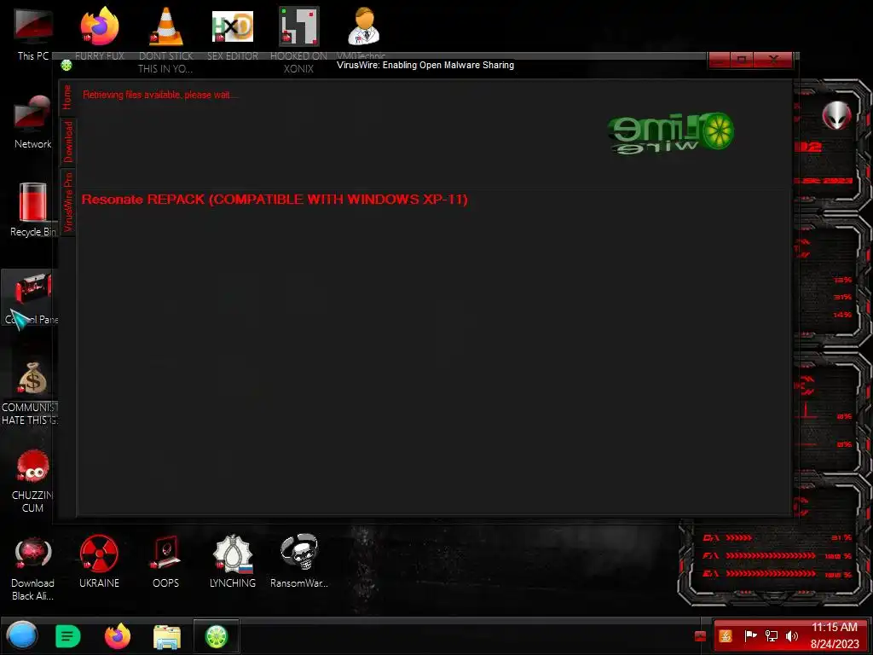Open the UKRAINE radiation icon
Image resolution: width=873 pixels, height=655 pixels.
[x=99, y=561]
